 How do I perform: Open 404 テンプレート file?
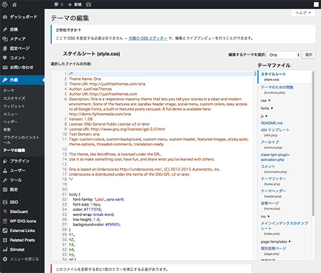coord(275,132)
